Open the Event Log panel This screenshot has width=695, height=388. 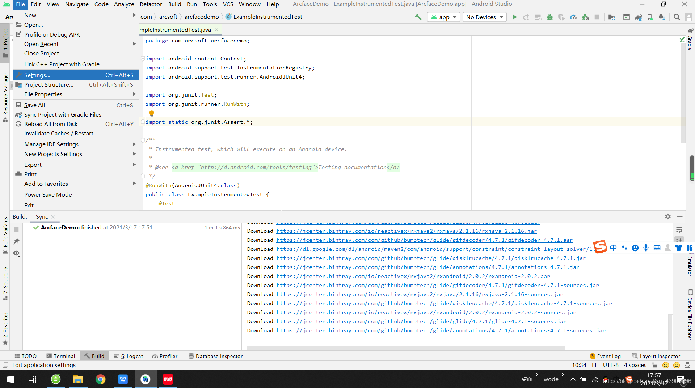(x=605, y=356)
